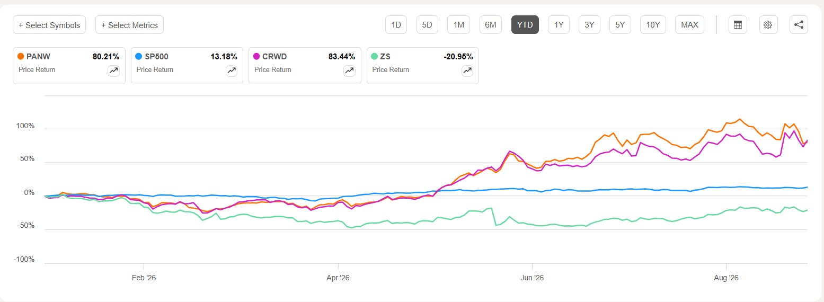Click the Jun '26 axis label
Image resolution: width=824 pixels, height=302 pixels.
532,278
